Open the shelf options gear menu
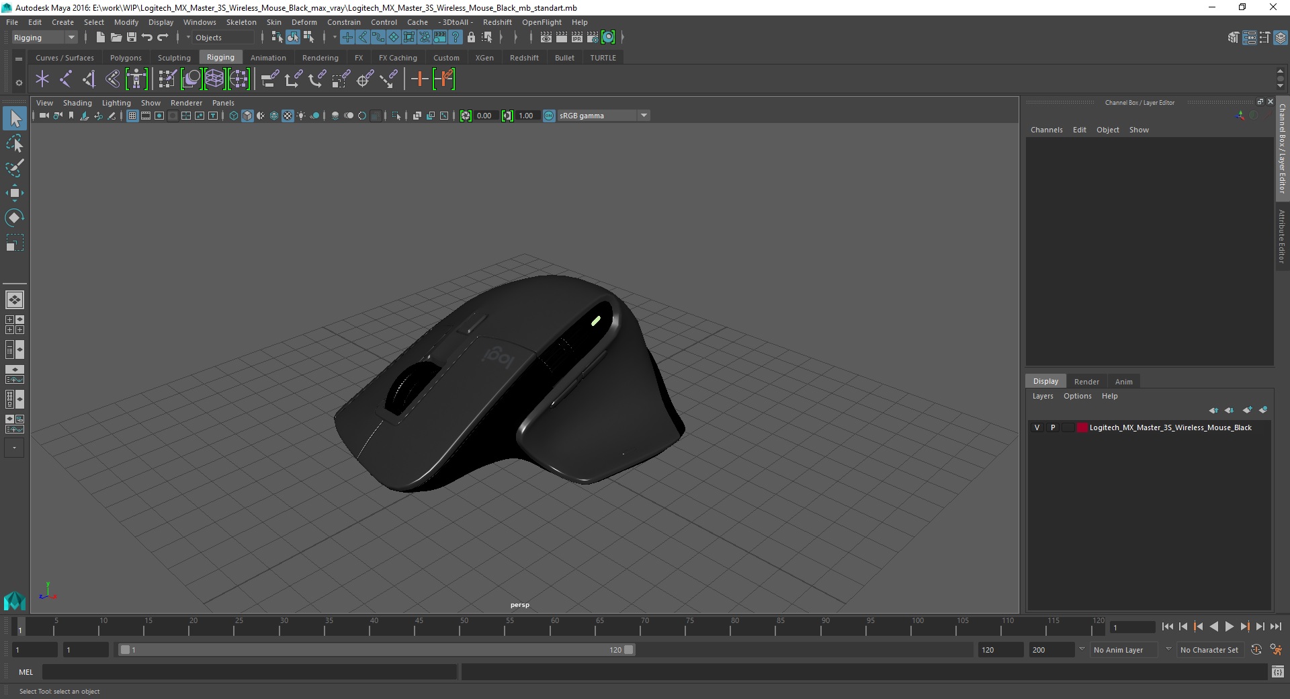Screen dimensions: 1290x699 point(19,83)
